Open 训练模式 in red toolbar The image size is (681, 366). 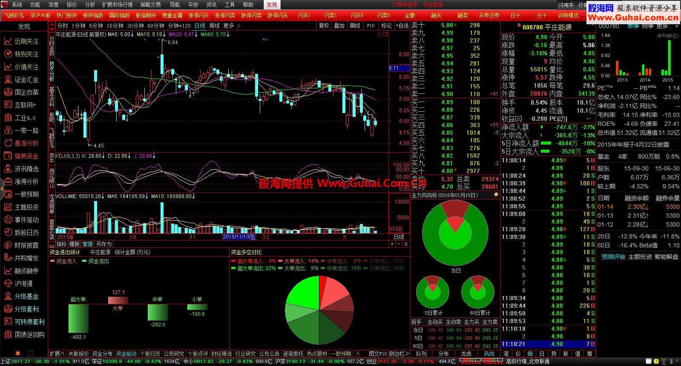coord(569,15)
